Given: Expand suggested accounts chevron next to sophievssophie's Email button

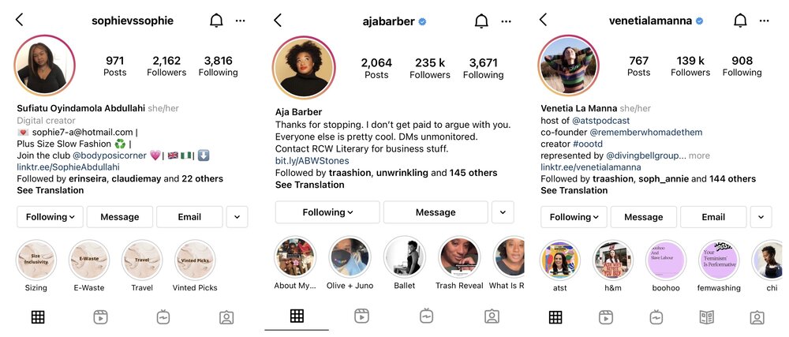Looking at the screenshot, I should coord(237,217).
